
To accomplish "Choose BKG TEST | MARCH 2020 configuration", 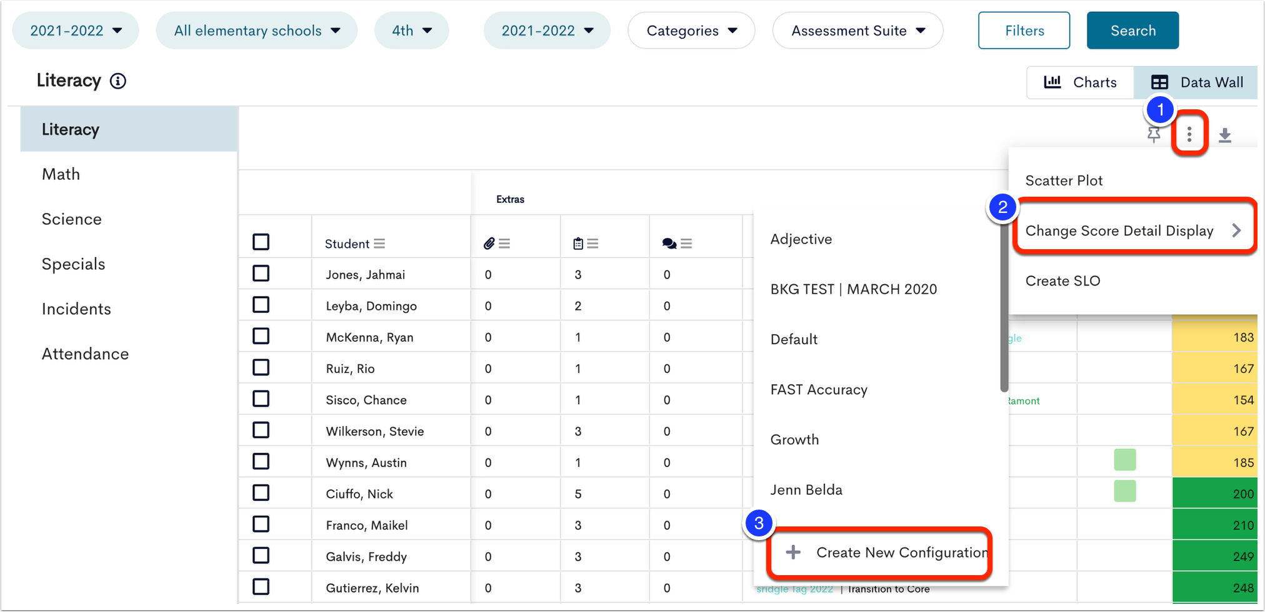I will coord(854,289).
